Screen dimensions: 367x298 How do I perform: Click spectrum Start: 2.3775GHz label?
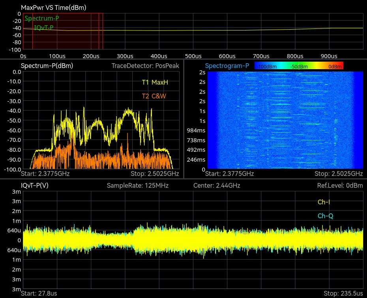(45, 174)
